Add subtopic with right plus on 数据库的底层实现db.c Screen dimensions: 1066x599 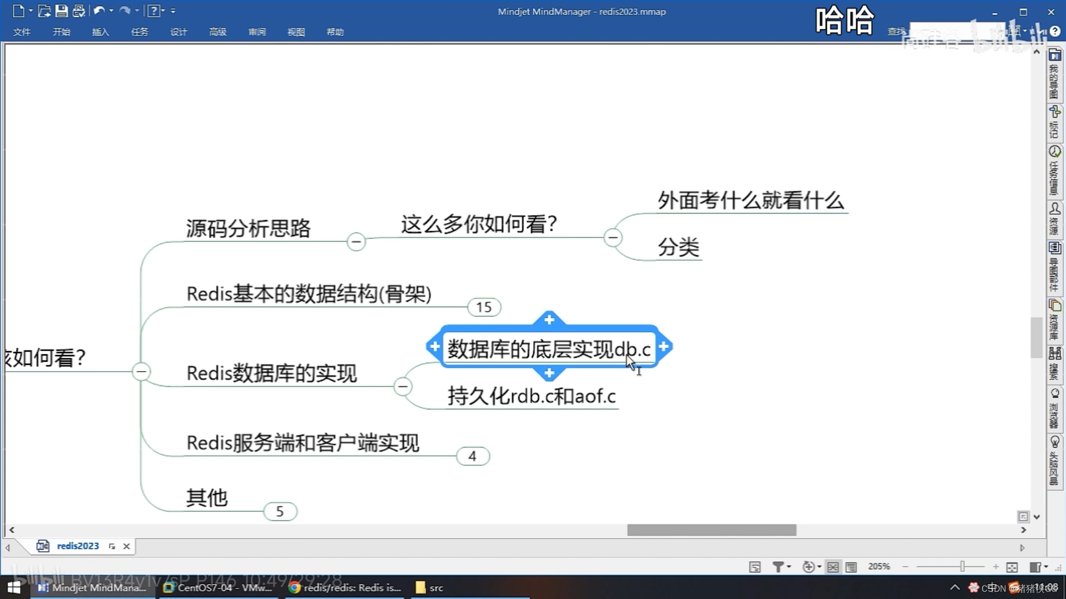(664, 347)
